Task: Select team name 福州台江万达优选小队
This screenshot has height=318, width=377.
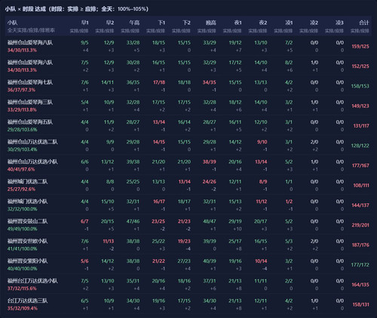Action: [32, 281]
